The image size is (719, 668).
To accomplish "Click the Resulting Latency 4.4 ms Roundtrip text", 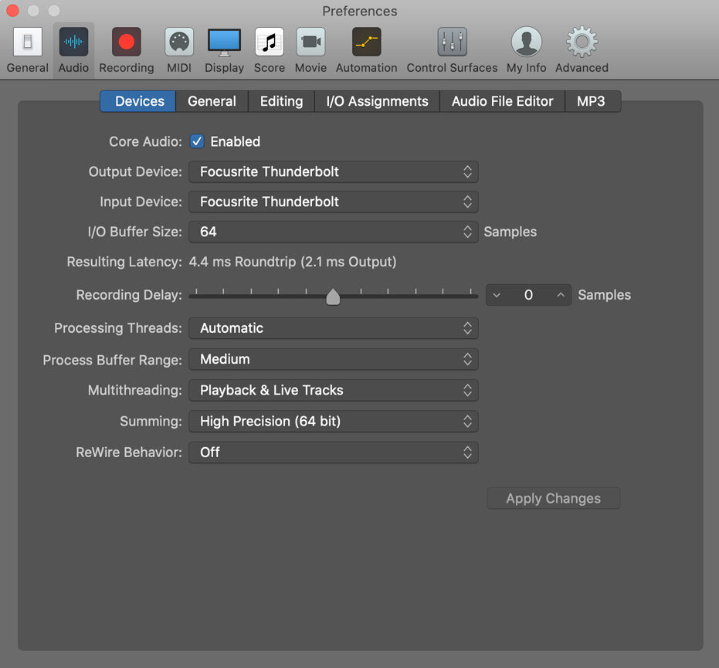I will click(x=293, y=262).
